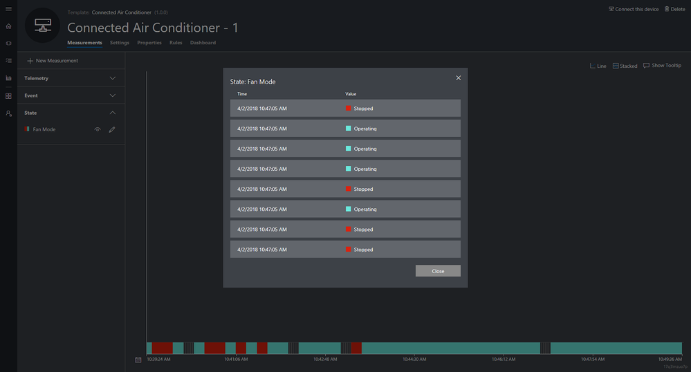Expand the Telemetry section
691x372 pixels.
(x=71, y=78)
